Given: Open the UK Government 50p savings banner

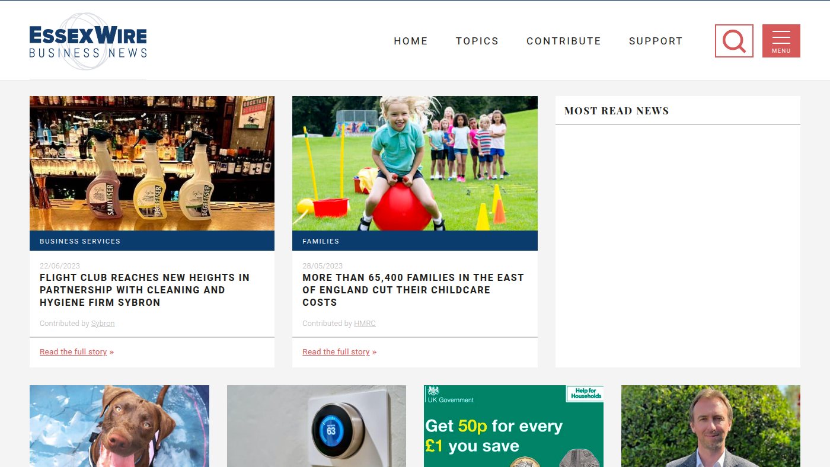Looking at the screenshot, I should [513, 426].
